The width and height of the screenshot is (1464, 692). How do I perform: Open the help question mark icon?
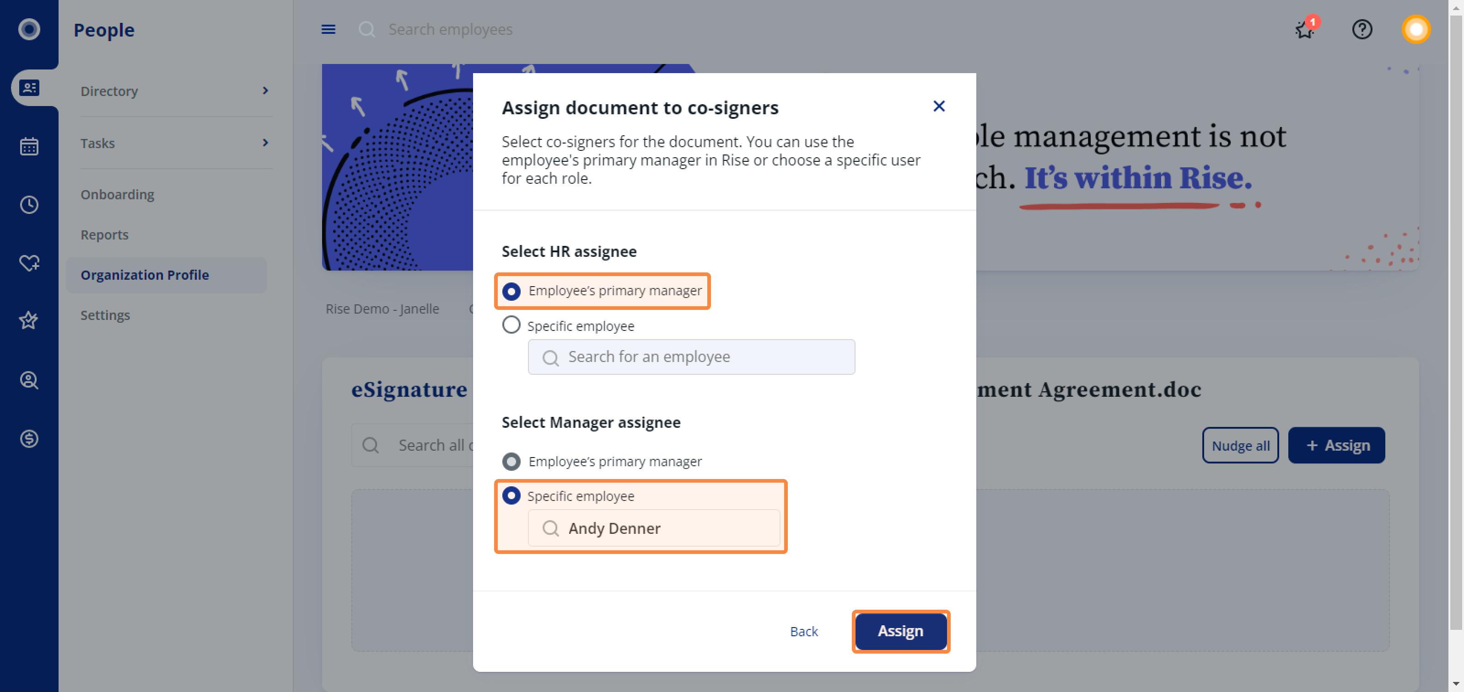(x=1362, y=29)
